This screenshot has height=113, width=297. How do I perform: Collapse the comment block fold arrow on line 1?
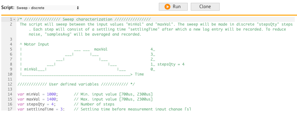(x=14, y=19)
